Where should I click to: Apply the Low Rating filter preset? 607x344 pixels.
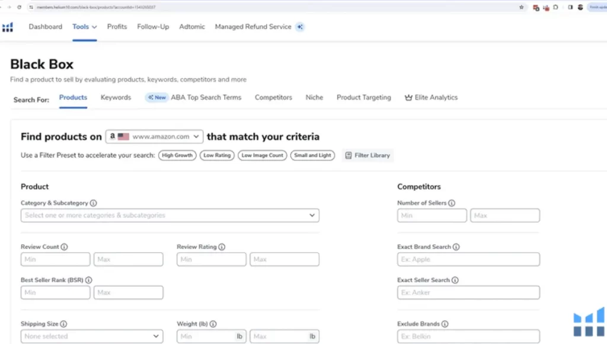tap(216, 155)
